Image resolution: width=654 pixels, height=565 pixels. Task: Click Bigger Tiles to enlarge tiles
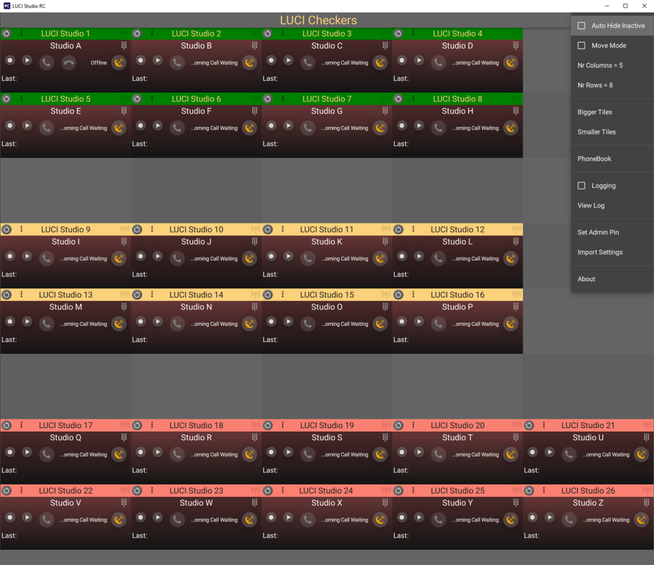(595, 112)
